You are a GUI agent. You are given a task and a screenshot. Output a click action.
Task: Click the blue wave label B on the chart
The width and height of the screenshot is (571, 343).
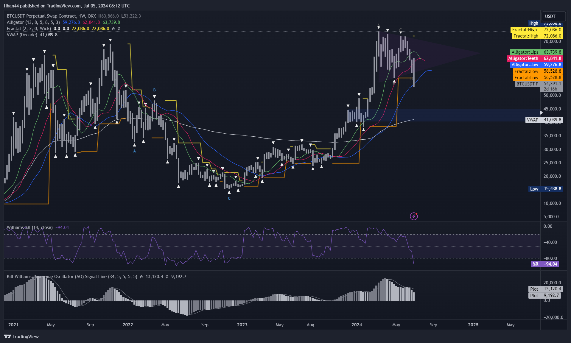[x=154, y=90]
